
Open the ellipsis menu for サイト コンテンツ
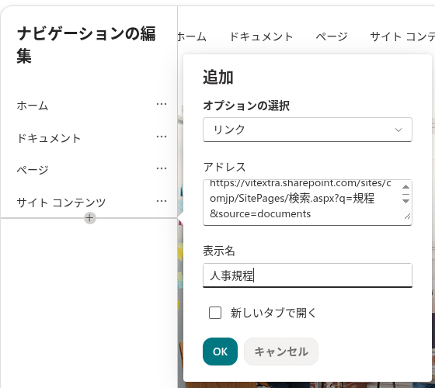162,201
